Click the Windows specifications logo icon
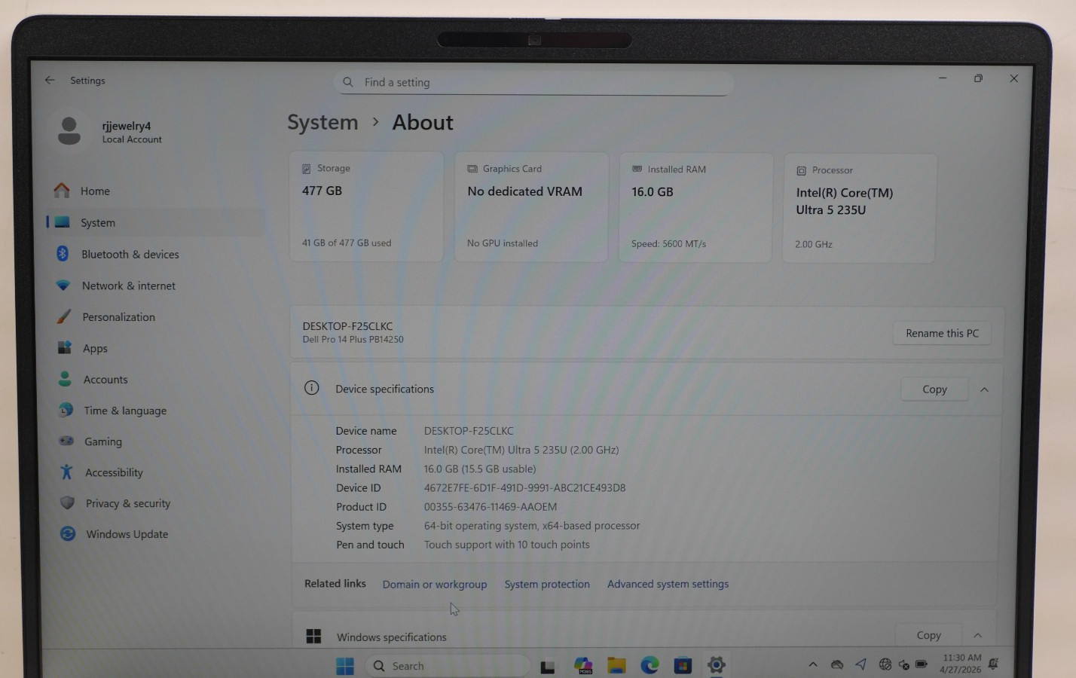Viewport: 1076px width, 678px height. (314, 637)
